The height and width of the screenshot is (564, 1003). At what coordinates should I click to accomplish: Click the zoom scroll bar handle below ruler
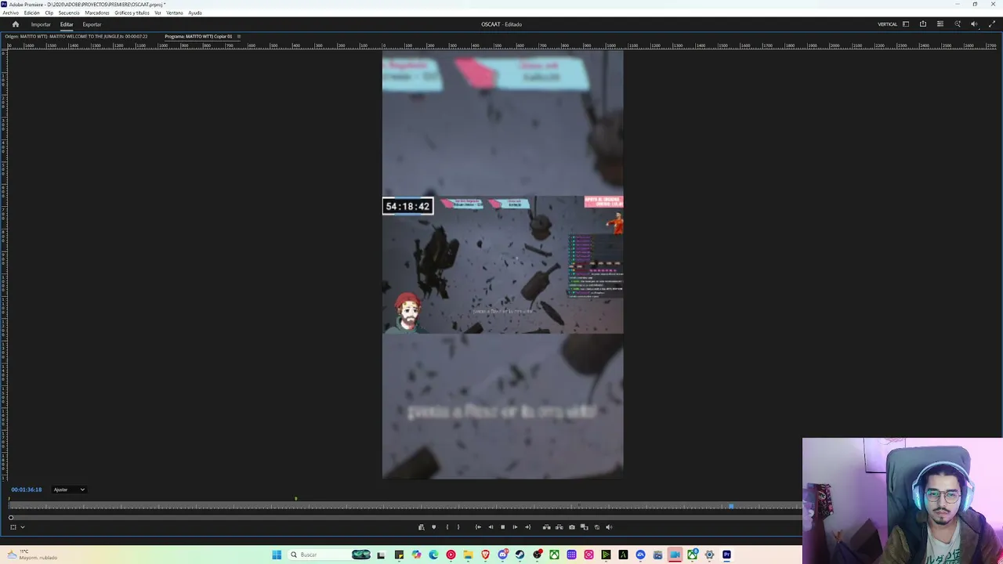11,518
